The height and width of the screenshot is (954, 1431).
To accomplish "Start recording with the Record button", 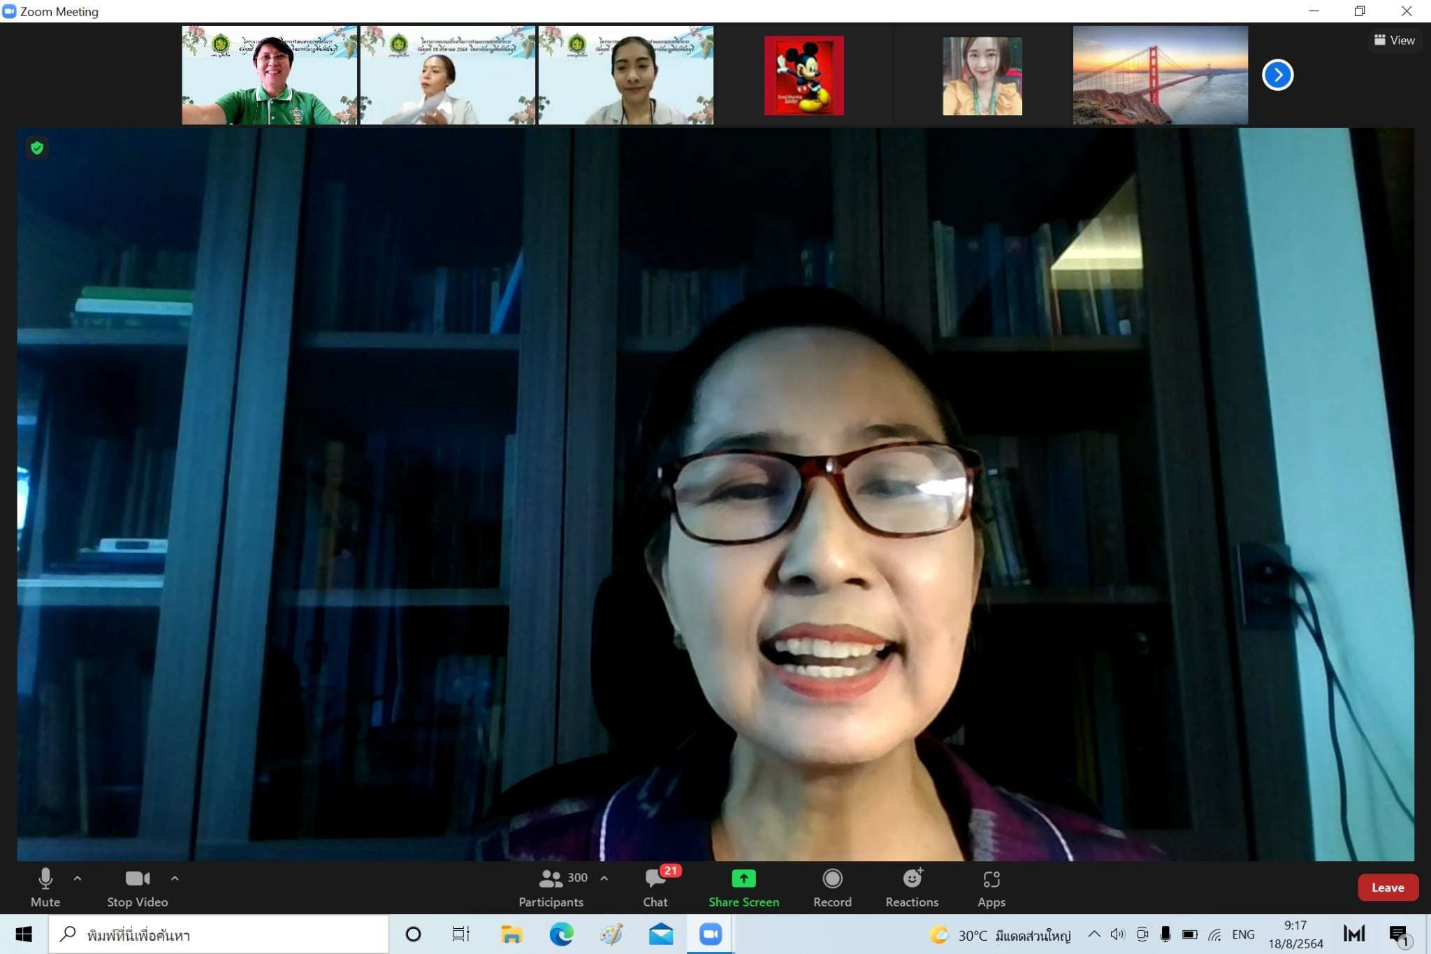I will [832, 887].
